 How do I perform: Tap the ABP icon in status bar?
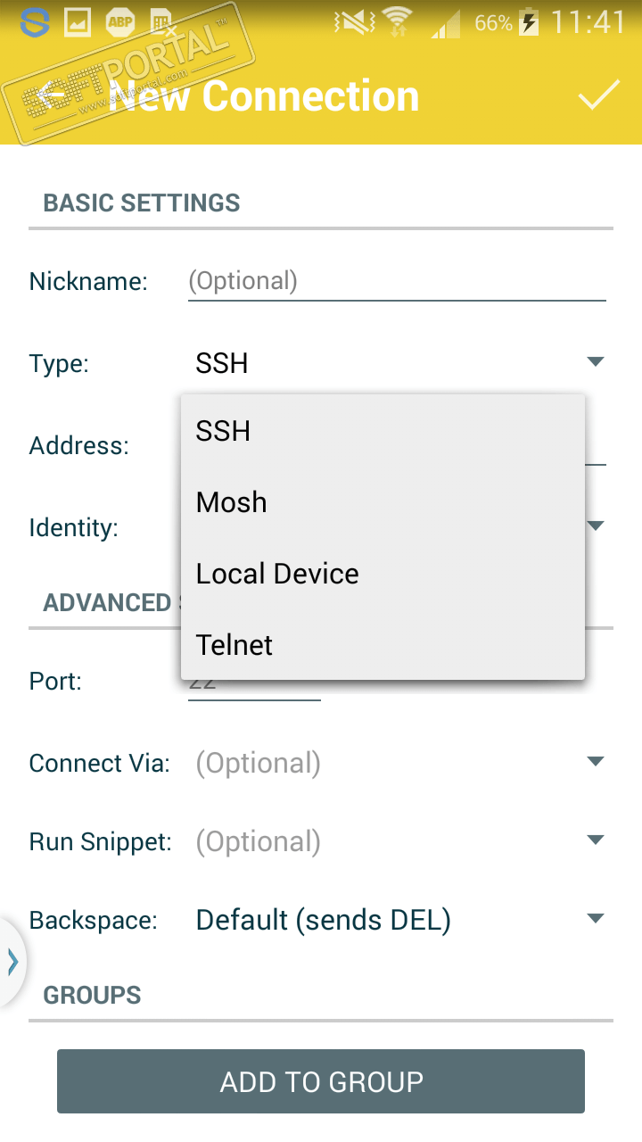click(119, 22)
